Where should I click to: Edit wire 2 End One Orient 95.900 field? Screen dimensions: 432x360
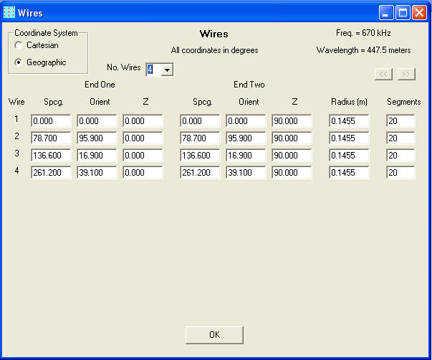tap(97, 138)
